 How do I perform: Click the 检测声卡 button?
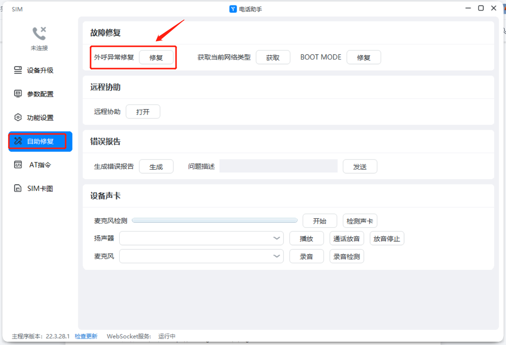[x=360, y=221]
